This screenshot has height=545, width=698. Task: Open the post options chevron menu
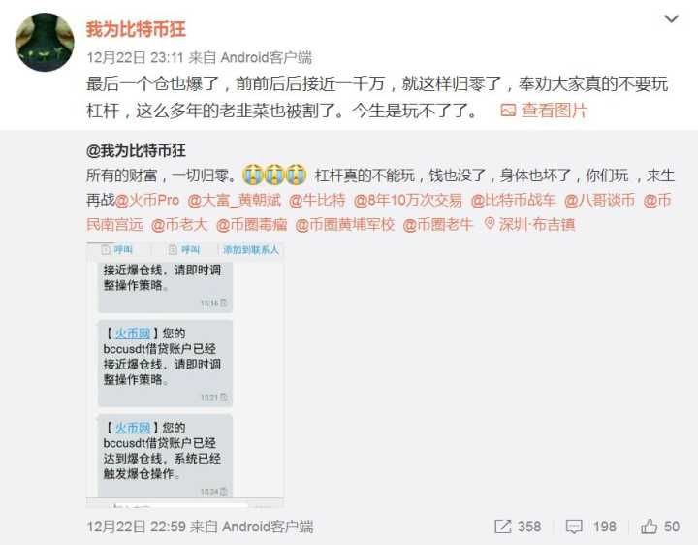(x=671, y=19)
